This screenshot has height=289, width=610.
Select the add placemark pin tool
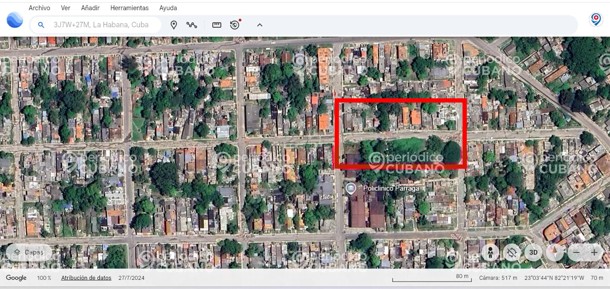coord(174,25)
